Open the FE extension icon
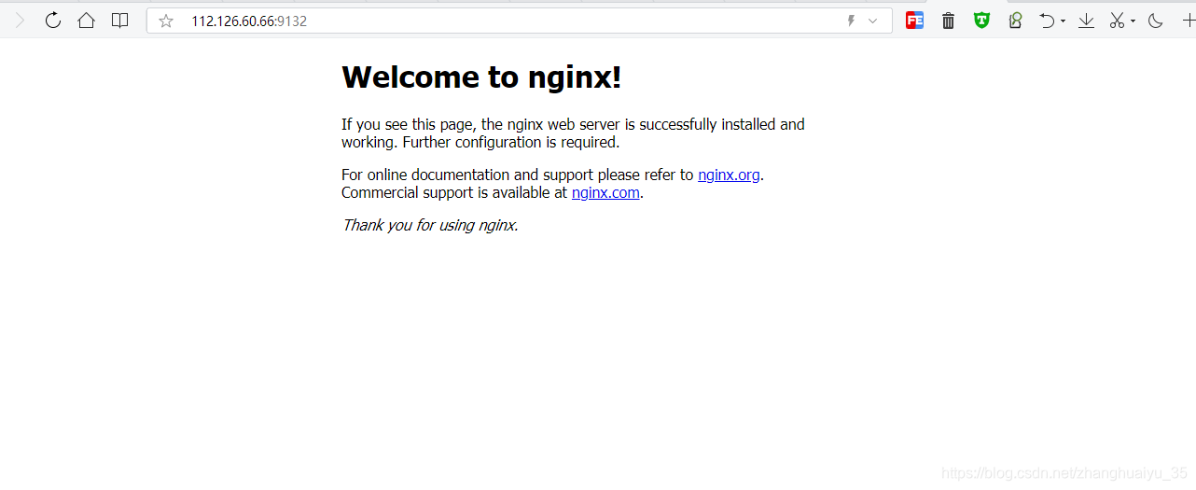The height and width of the screenshot is (490, 1196). click(915, 21)
